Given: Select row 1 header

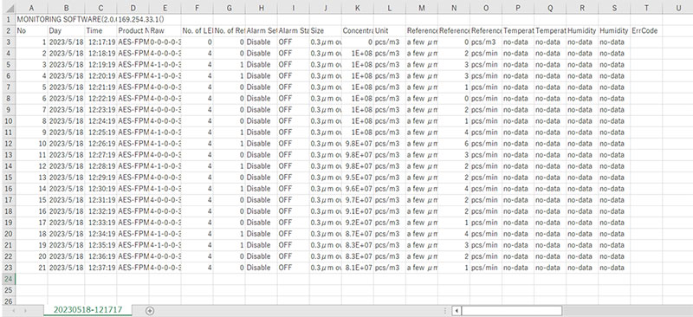Looking at the screenshot, I should click(x=8, y=19).
